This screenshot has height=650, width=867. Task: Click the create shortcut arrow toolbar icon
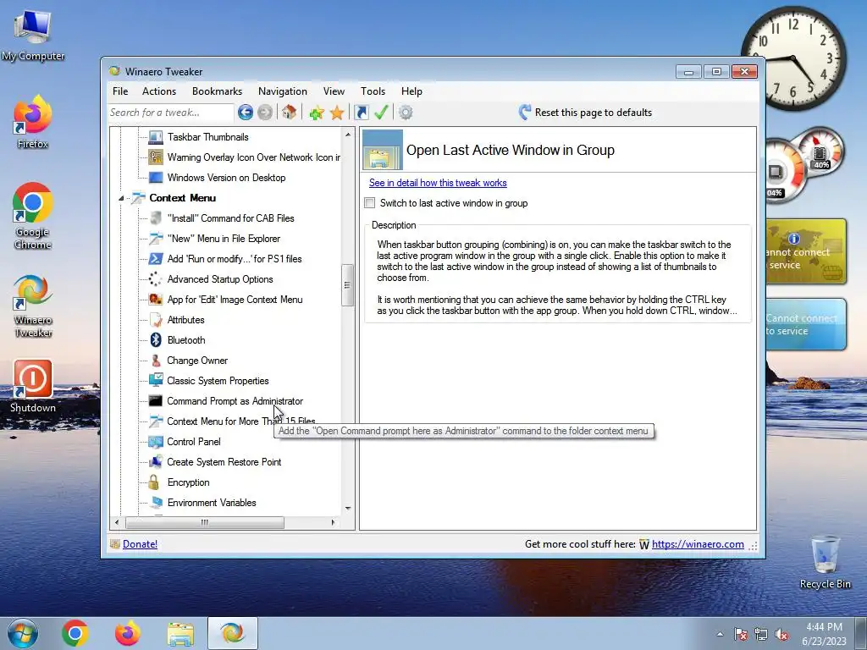361,113
